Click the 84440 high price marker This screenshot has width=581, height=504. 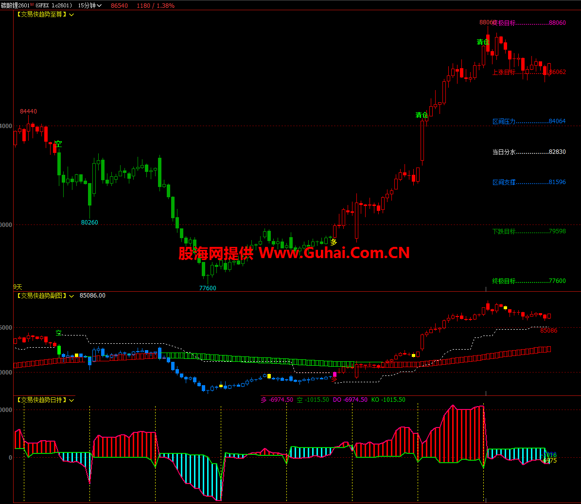click(28, 111)
